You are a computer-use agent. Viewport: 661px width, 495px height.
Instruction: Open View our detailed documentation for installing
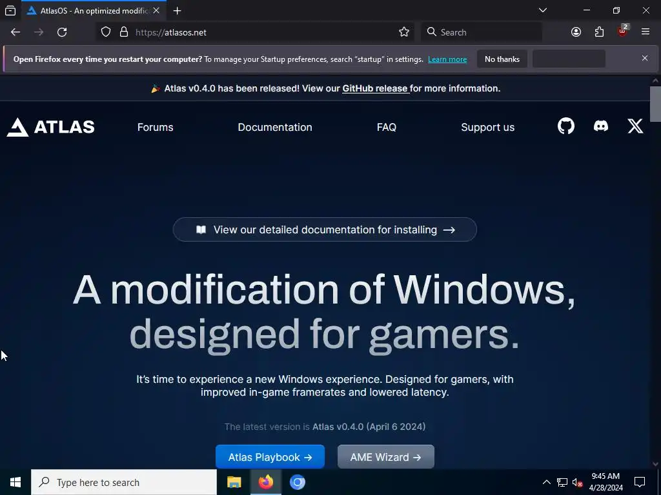coord(325,229)
